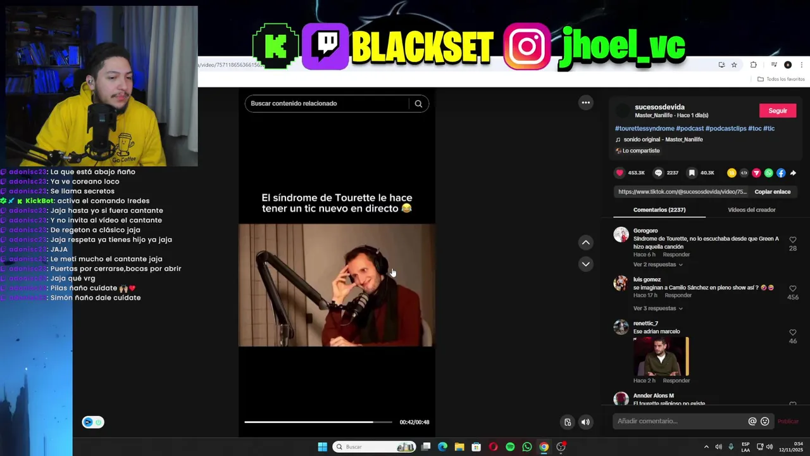
Task: Mute the video with the speaker icon
Action: [586, 422]
